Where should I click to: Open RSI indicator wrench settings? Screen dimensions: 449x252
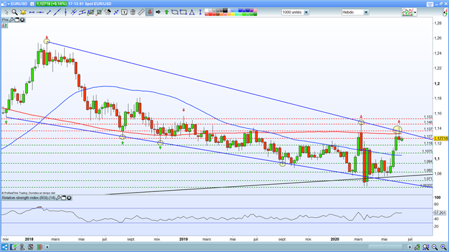[58, 198]
